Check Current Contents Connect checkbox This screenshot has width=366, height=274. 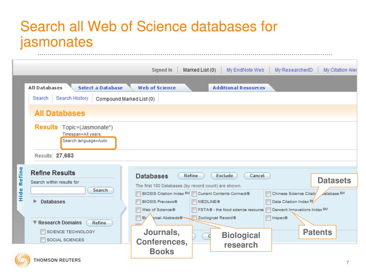click(194, 194)
